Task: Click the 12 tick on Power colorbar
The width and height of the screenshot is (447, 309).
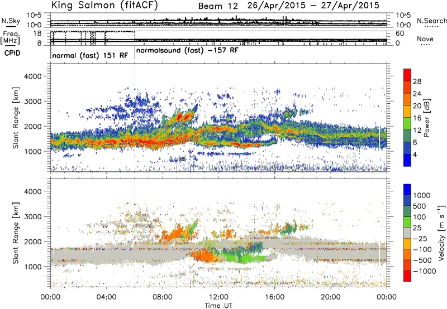Action: pos(417,131)
